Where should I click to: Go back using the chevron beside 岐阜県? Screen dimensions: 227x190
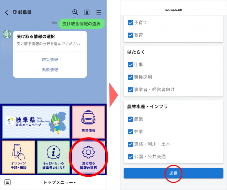tap(7, 12)
